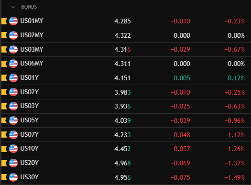Click the US flag icon for US02Y

tap(13, 92)
